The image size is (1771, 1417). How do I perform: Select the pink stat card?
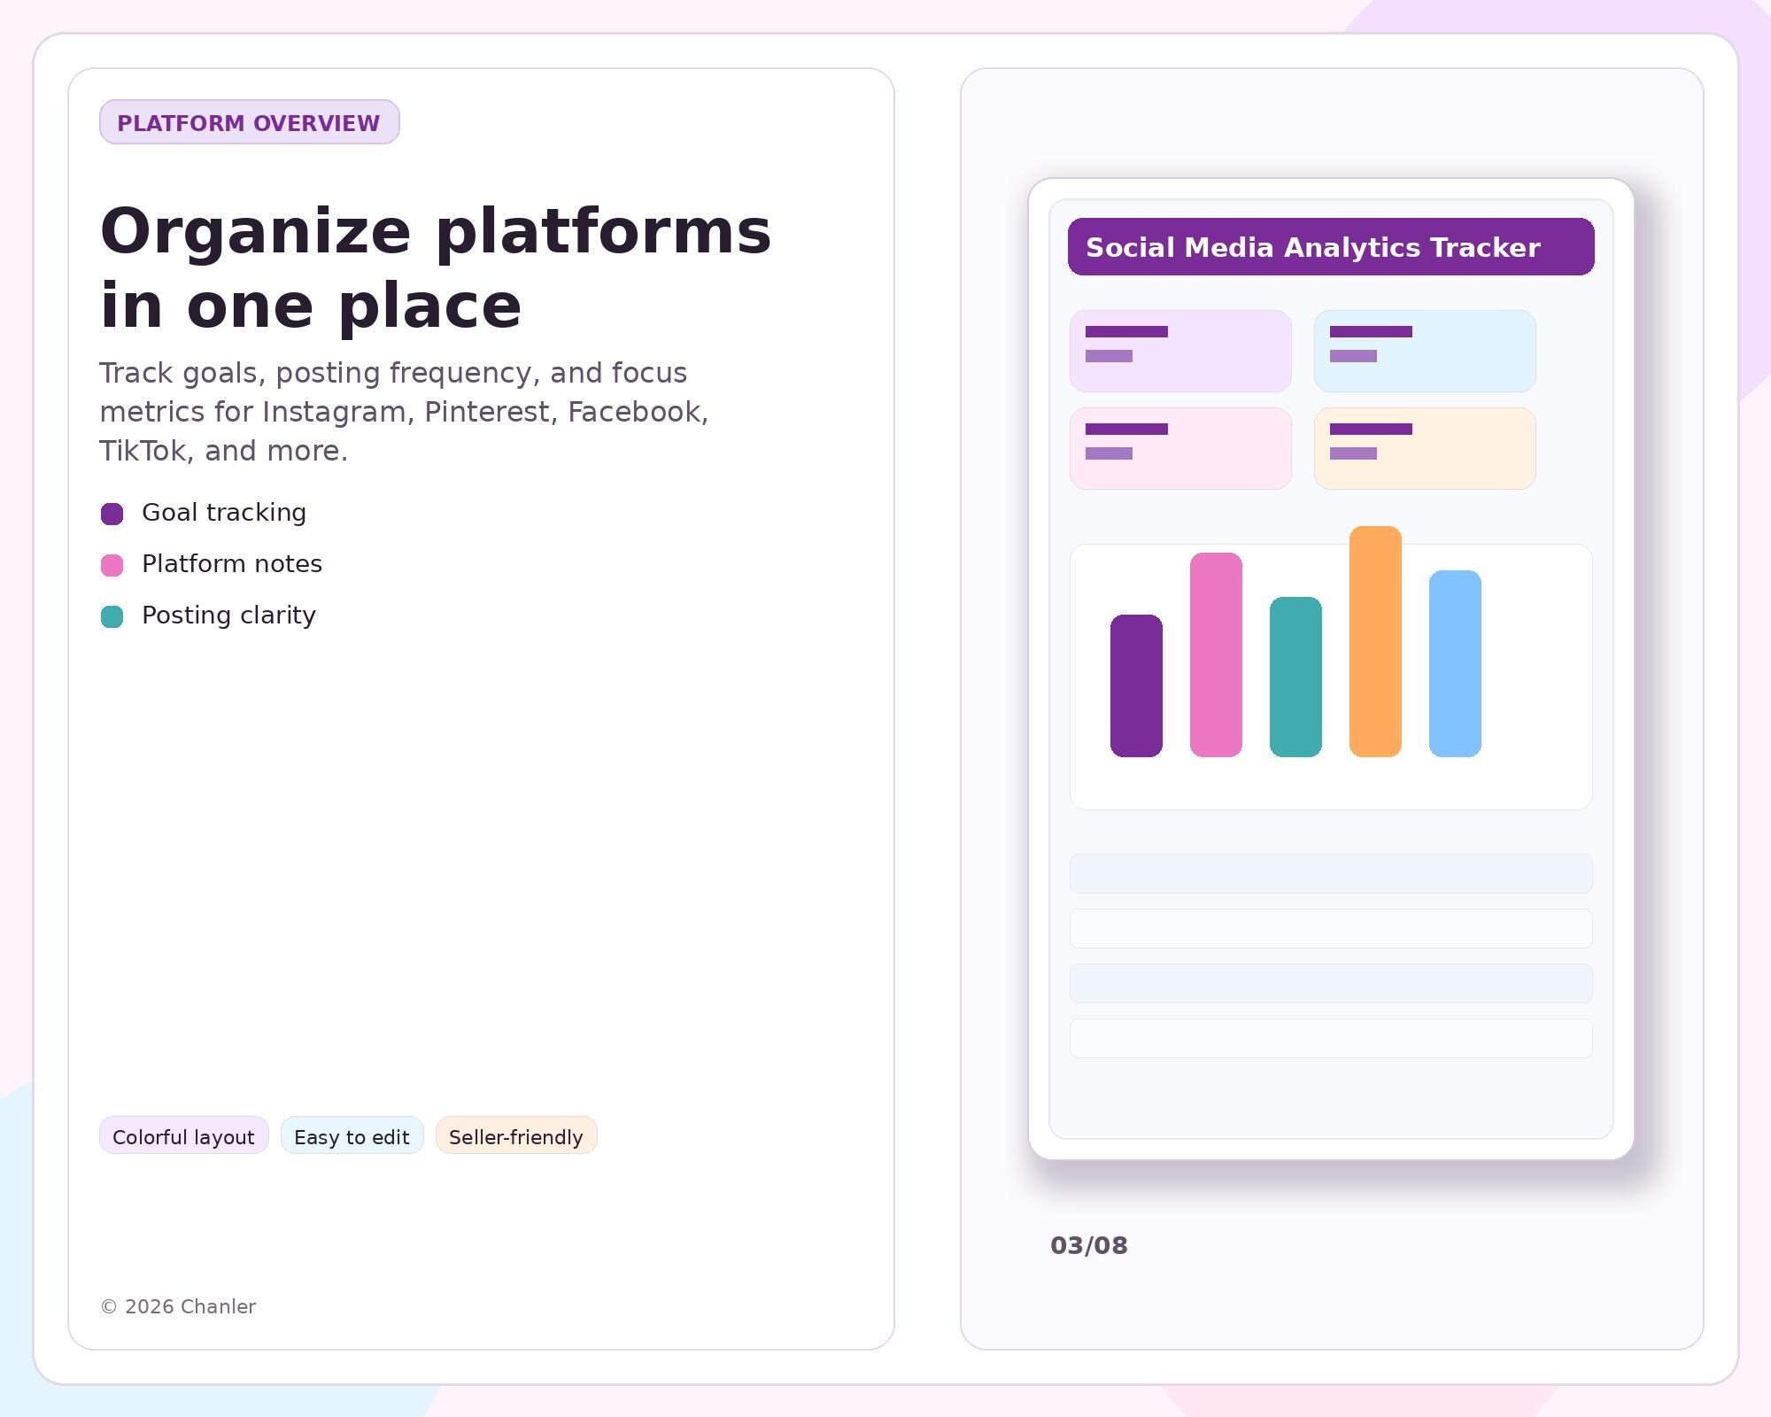pyautogui.click(x=1180, y=448)
